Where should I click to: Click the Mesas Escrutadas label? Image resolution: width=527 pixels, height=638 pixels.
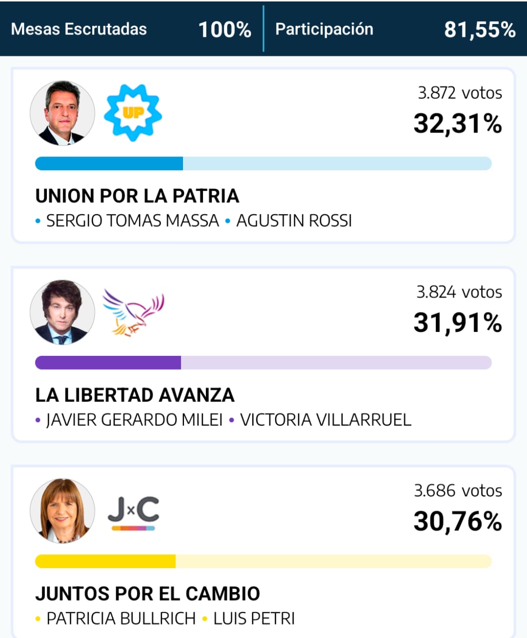pos(79,29)
